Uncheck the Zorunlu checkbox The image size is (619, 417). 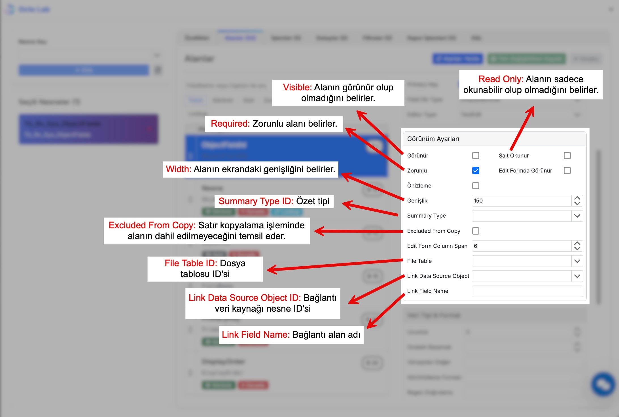[476, 171]
